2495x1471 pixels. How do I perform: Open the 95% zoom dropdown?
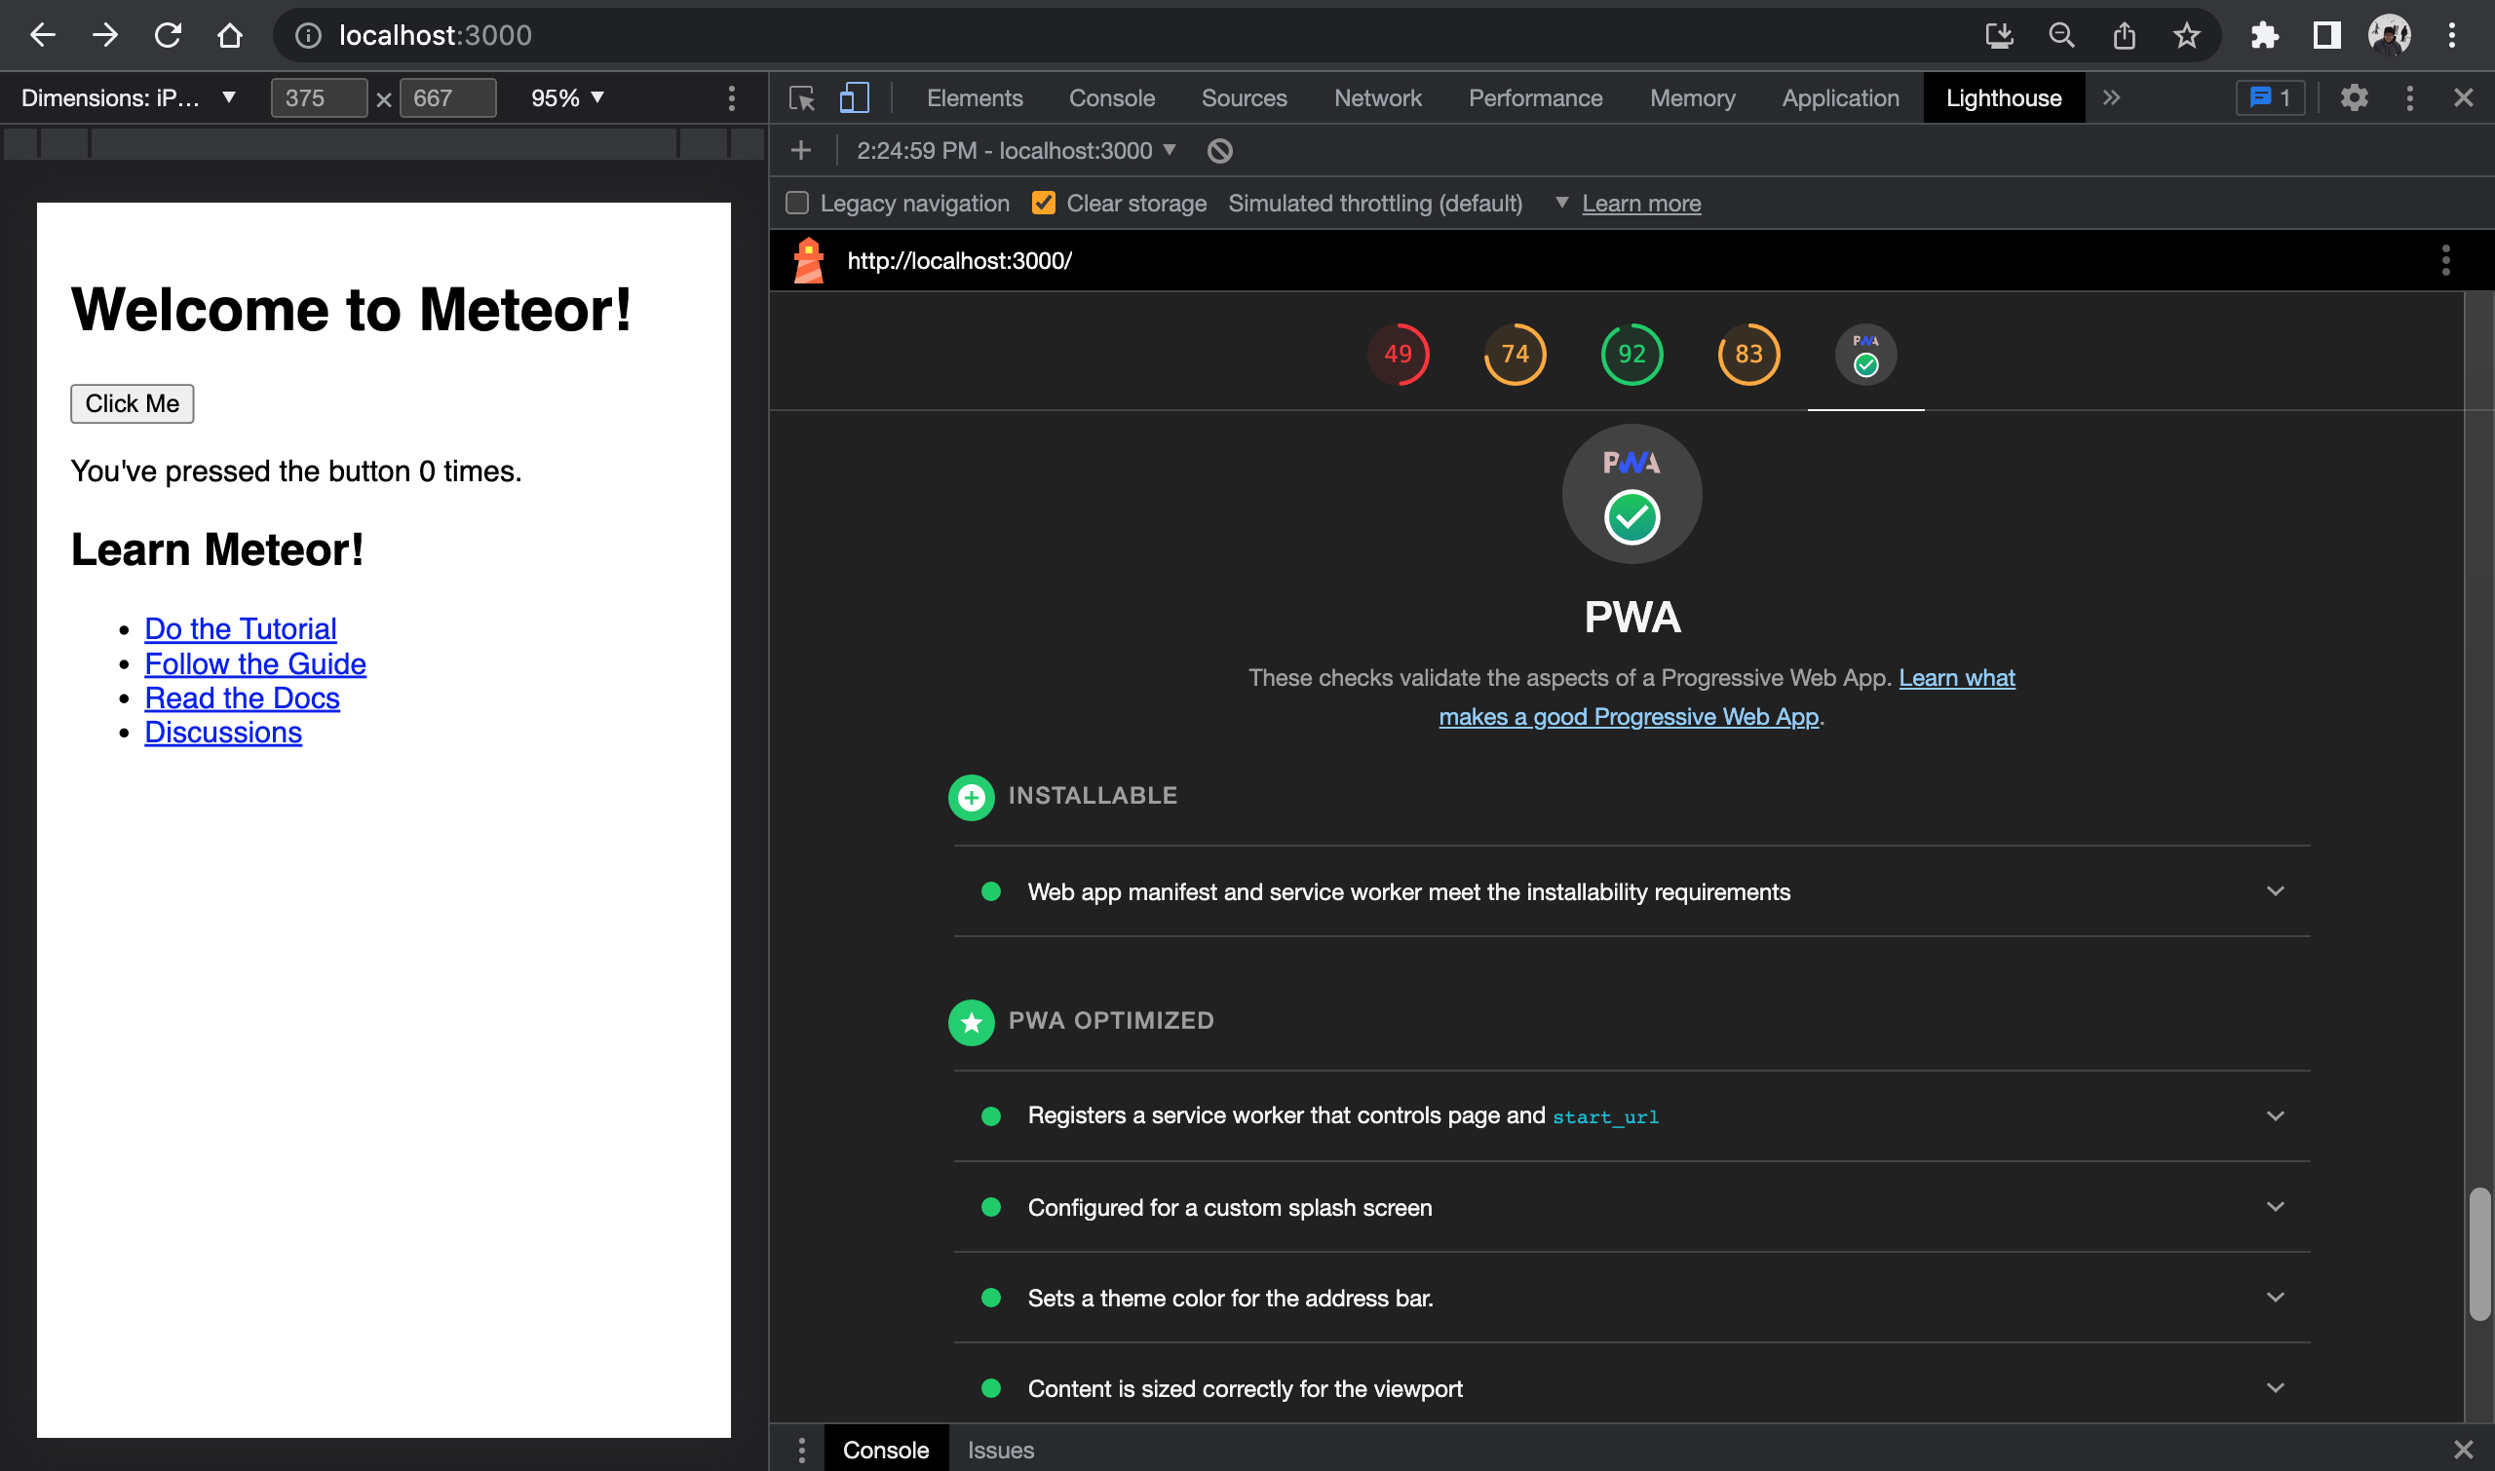tap(567, 98)
